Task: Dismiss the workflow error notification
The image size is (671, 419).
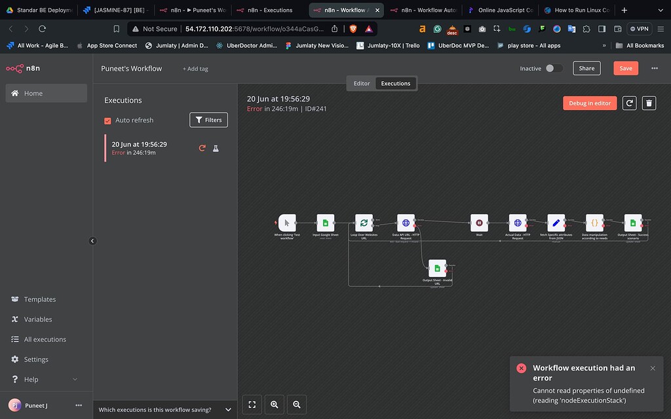Action: [653, 368]
